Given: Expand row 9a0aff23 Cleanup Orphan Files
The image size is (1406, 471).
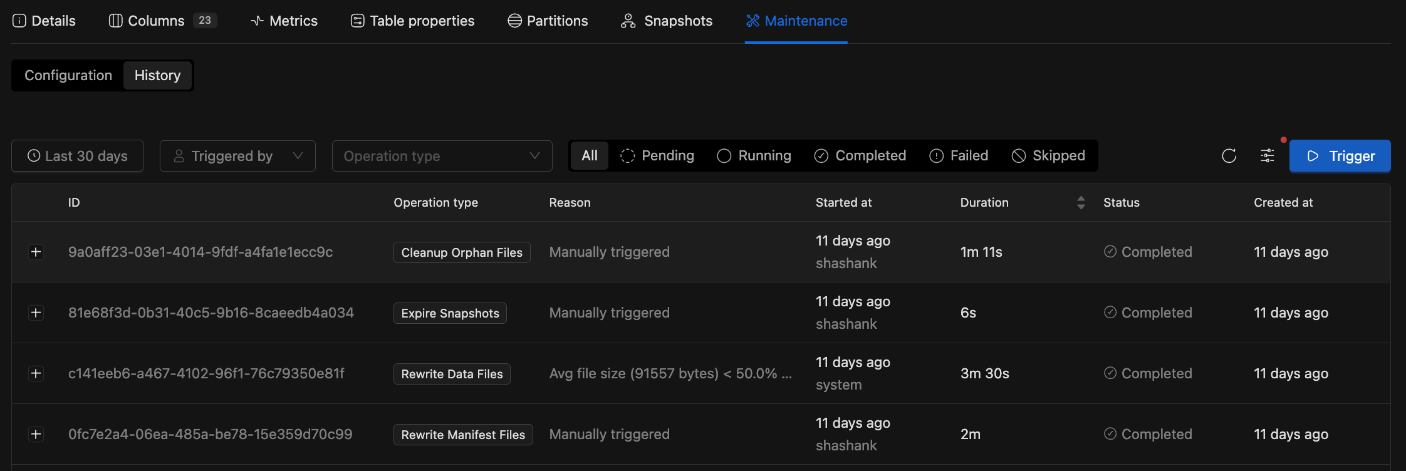Looking at the screenshot, I should point(36,252).
